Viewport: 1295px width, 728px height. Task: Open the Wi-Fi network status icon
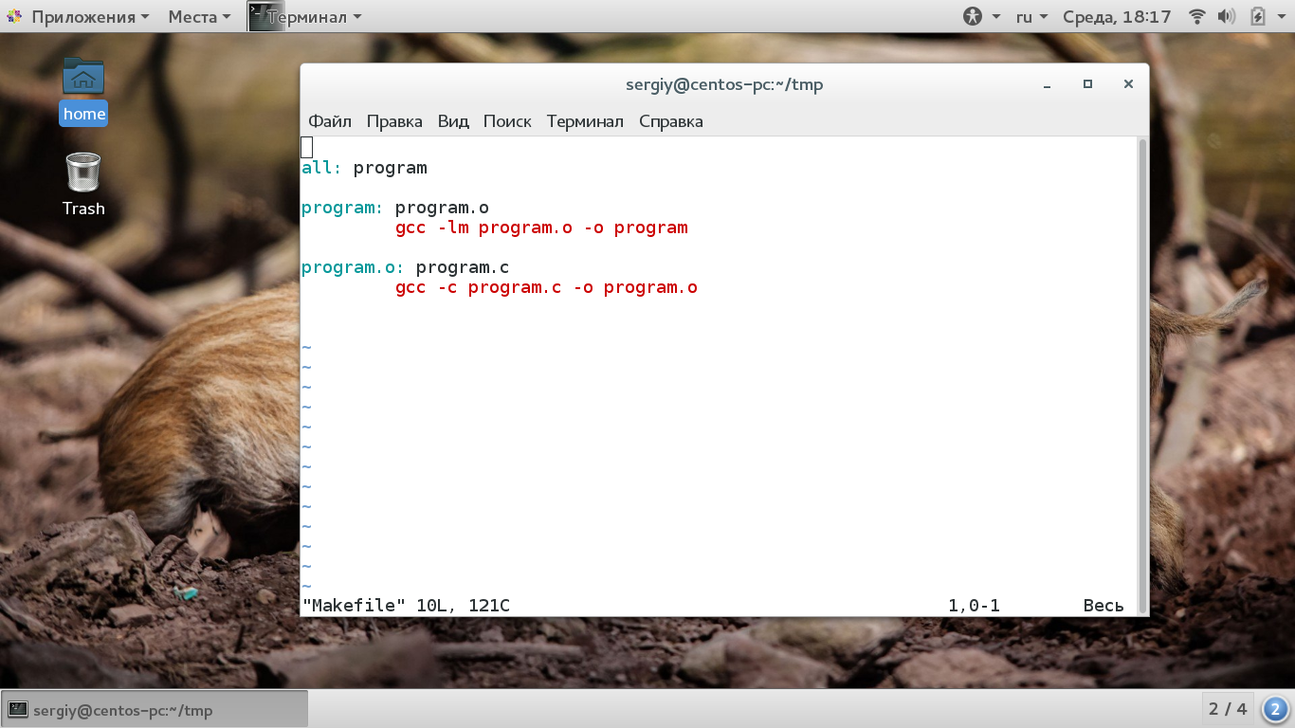click(1196, 16)
